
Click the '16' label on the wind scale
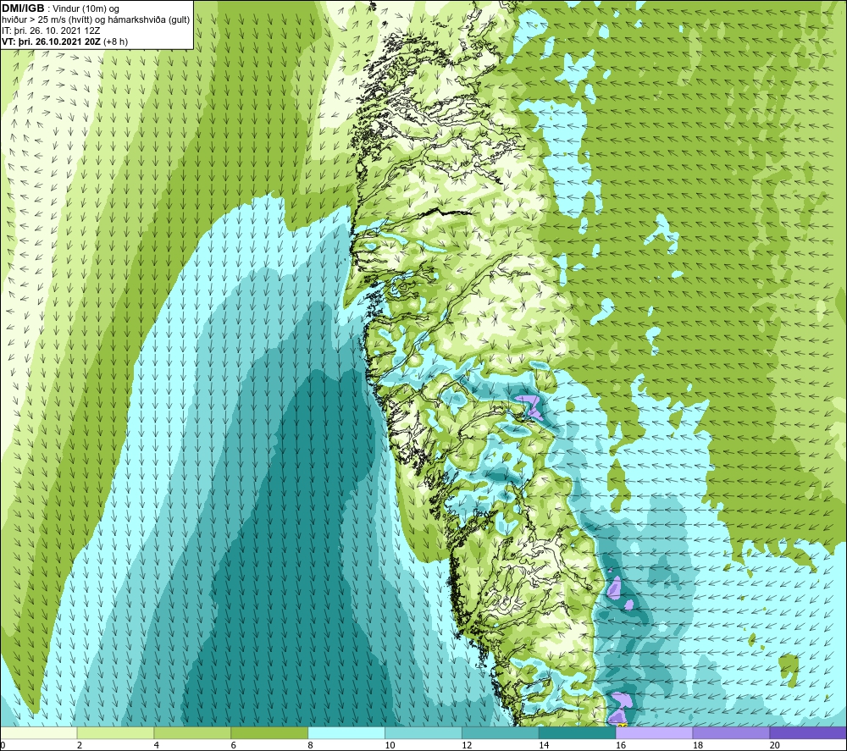(x=621, y=745)
